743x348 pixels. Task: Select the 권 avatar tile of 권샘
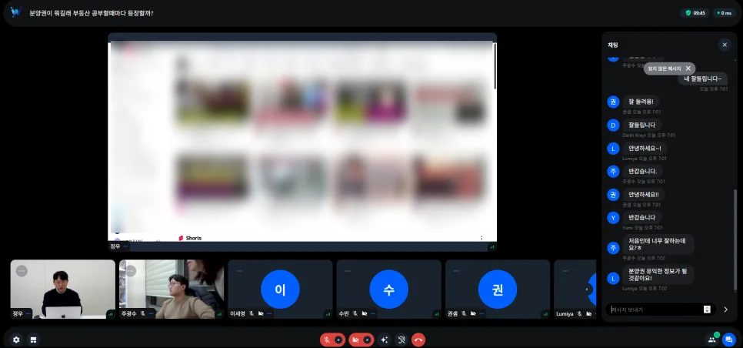coord(498,289)
